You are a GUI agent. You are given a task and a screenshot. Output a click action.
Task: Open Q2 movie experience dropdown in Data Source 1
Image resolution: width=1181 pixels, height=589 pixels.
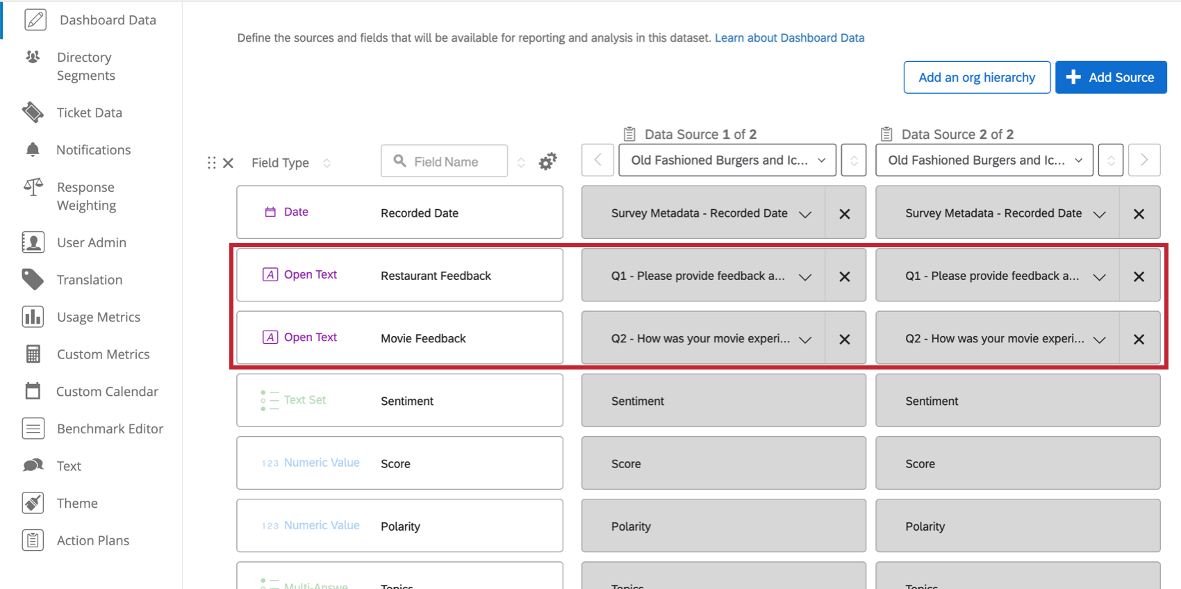[805, 339]
